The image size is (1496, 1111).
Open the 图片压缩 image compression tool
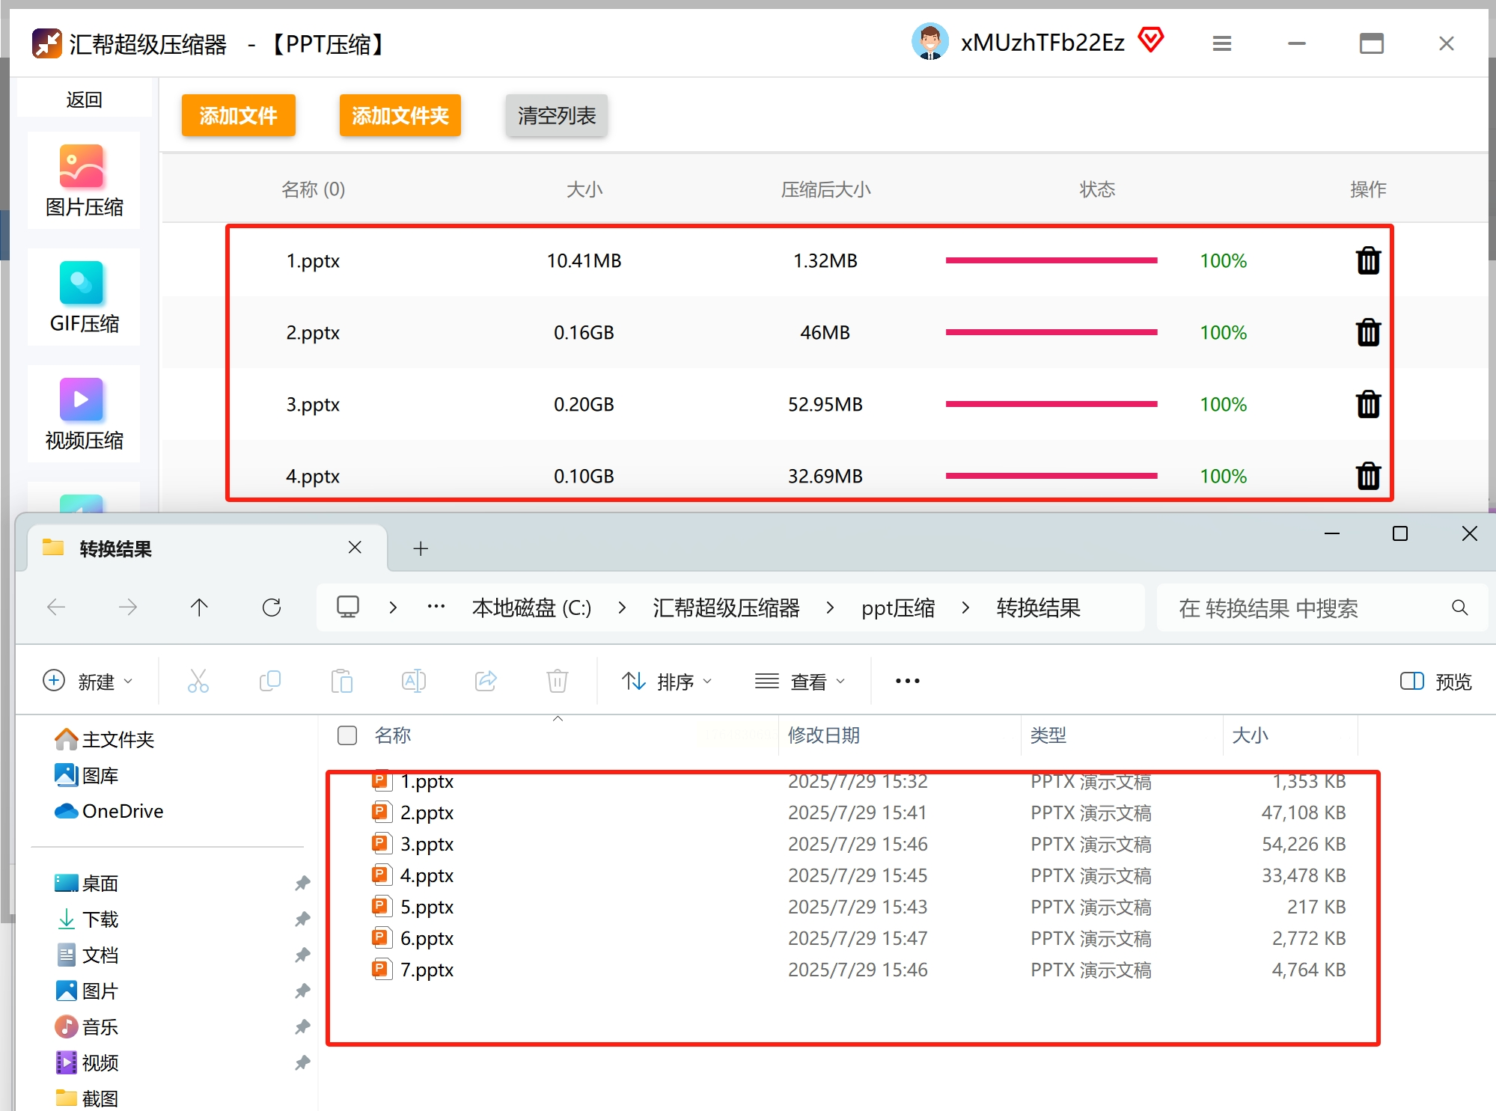[83, 180]
